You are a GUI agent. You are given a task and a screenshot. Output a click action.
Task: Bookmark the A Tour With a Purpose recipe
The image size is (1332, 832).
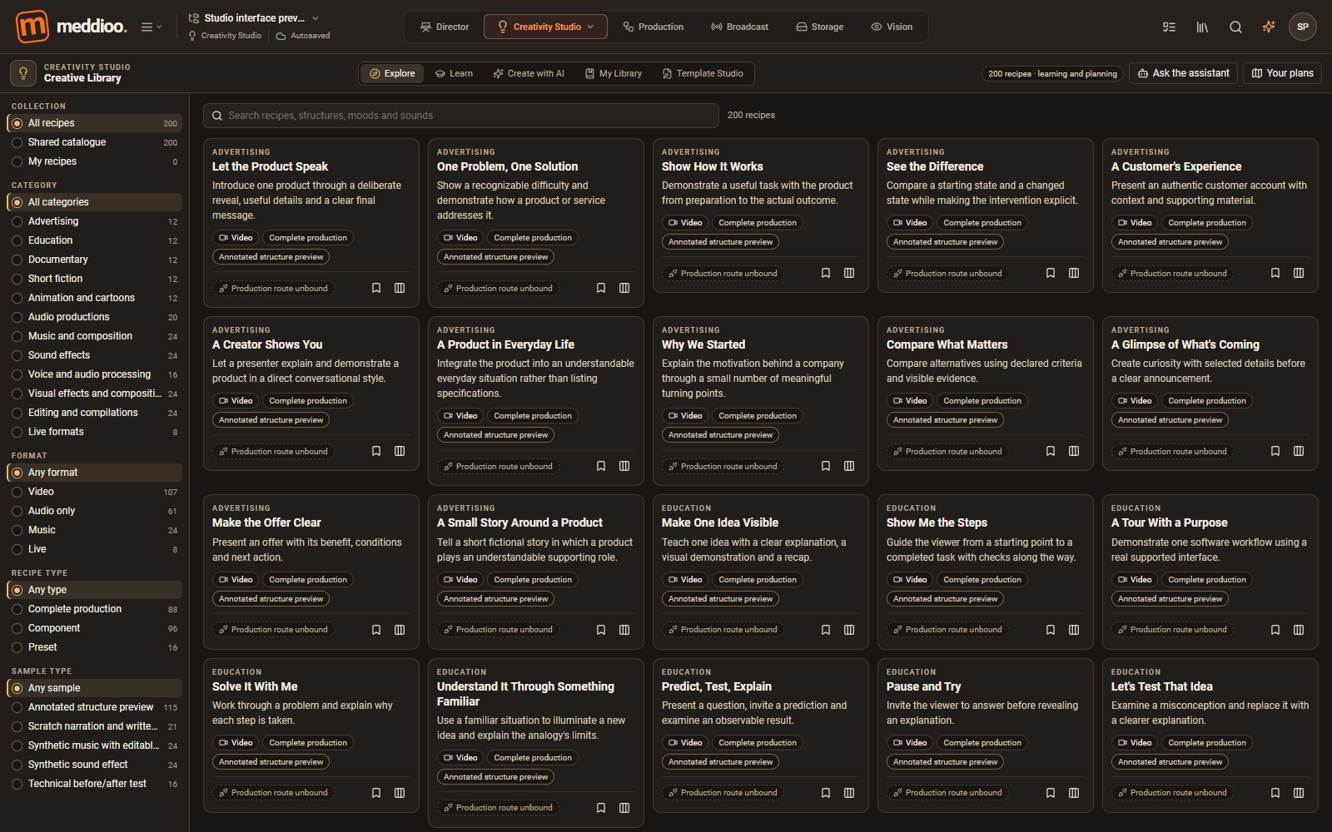click(x=1275, y=630)
